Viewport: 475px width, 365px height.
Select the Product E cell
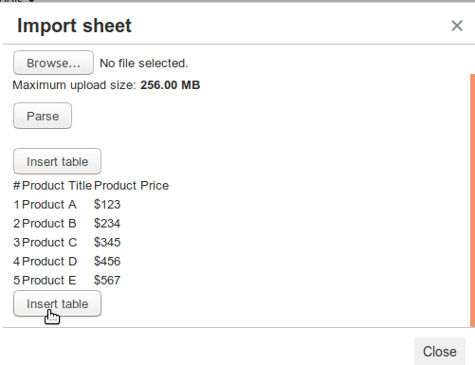tap(49, 281)
